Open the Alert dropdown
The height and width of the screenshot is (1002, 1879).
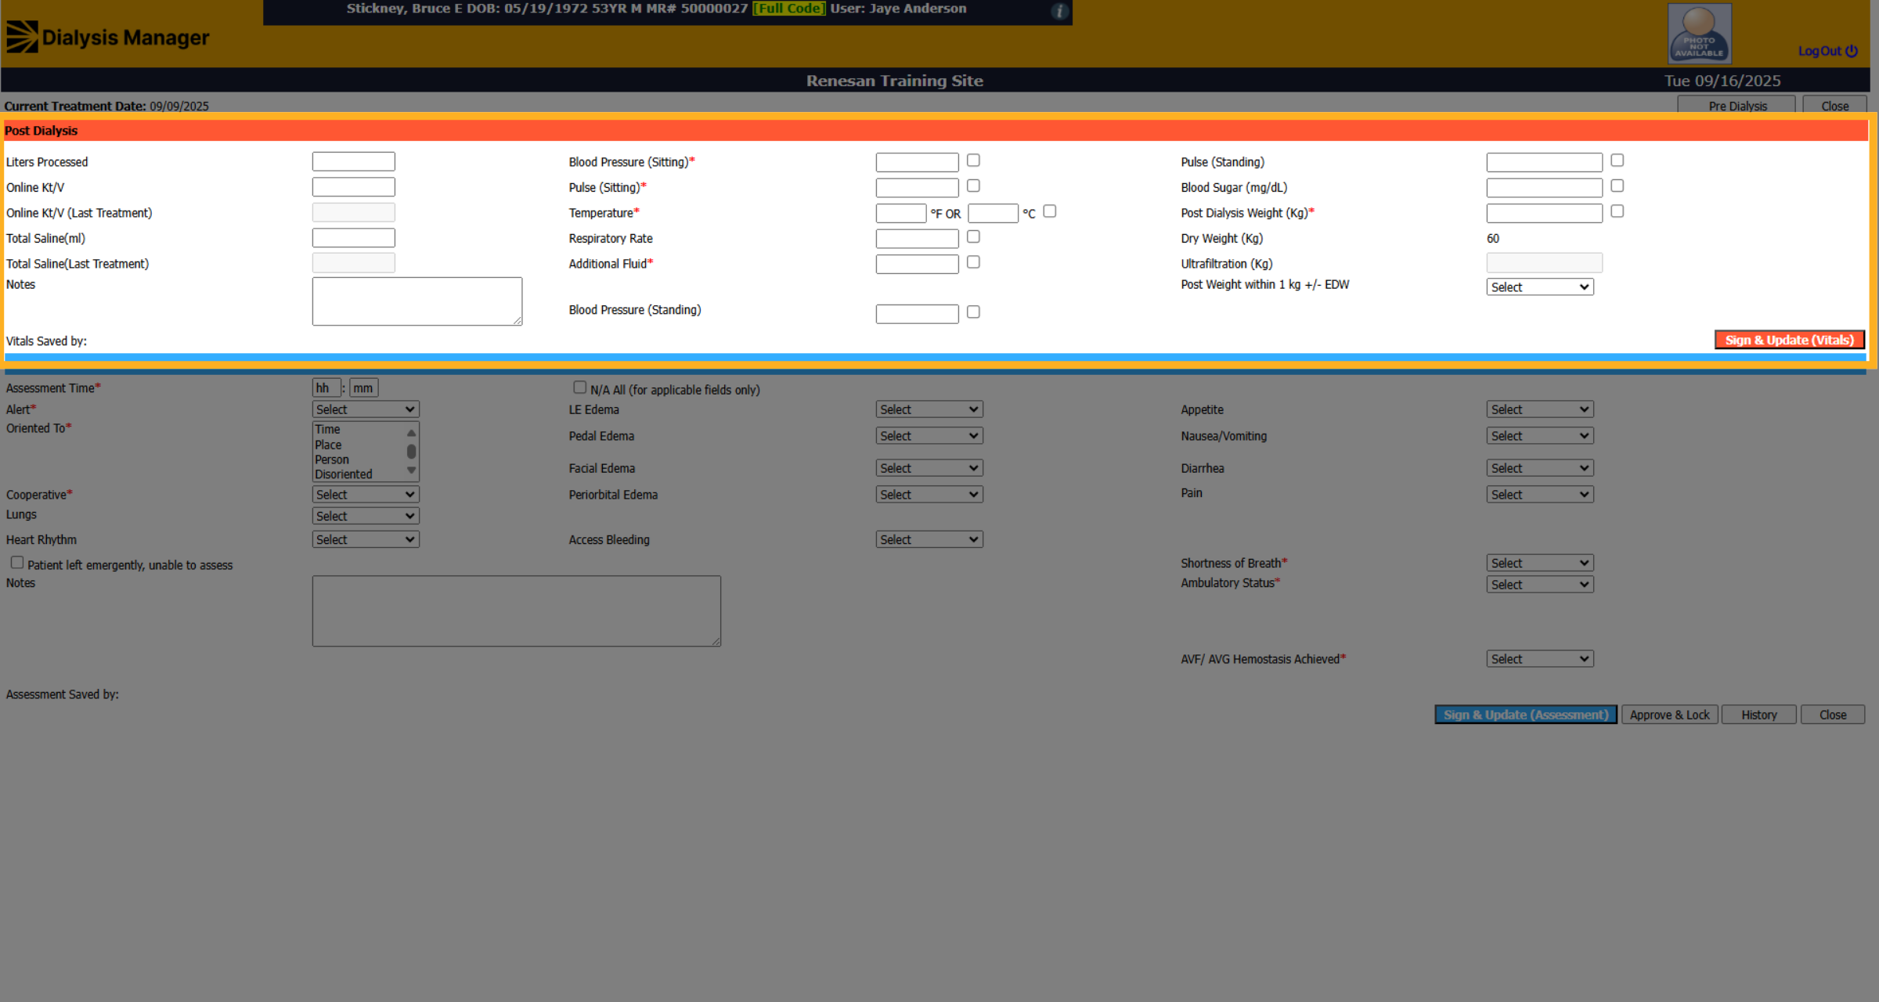(x=366, y=409)
